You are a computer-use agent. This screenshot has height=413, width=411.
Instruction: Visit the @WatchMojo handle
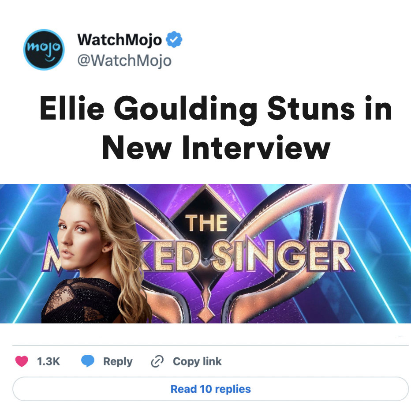pyautogui.click(x=124, y=60)
